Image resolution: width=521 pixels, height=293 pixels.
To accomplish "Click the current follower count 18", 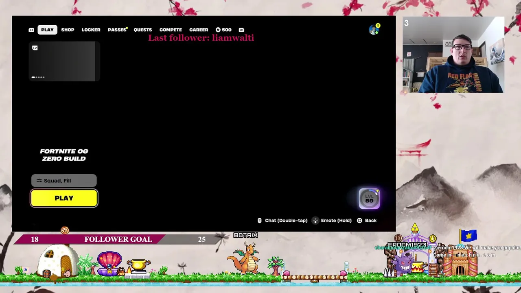I will [x=35, y=239].
